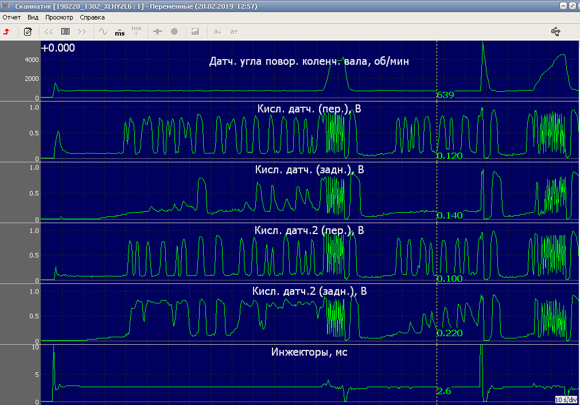Image resolution: width=580 pixels, height=405 pixels.
Task: Click the descending sort a↓ icon
Action: click(217, 32)
